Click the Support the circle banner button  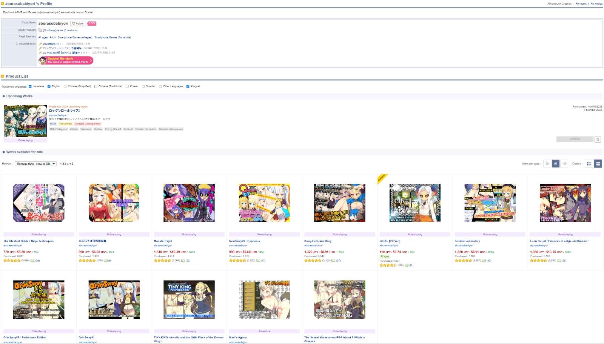pos(66,60)
